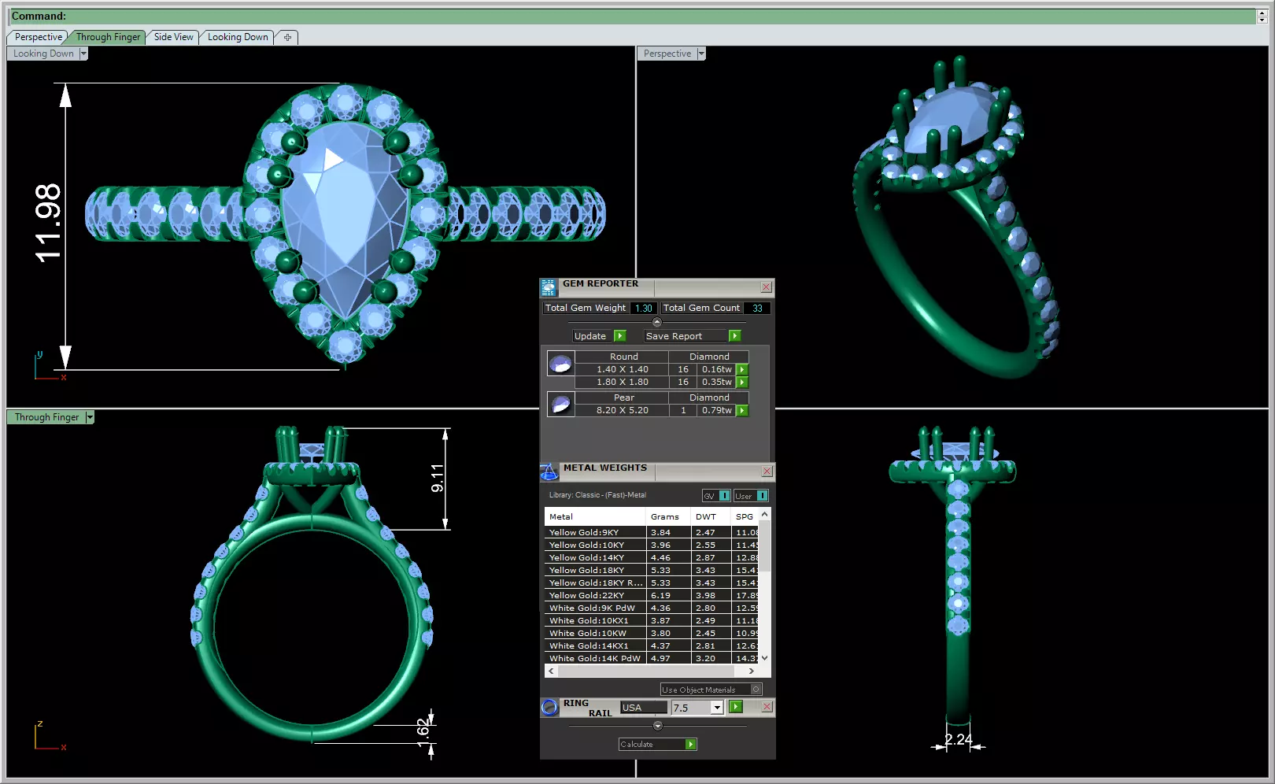Click the 1.40 X 1.40 gem size
Viewport: 1275px width, 784px height.
click(x=623, y=369)
